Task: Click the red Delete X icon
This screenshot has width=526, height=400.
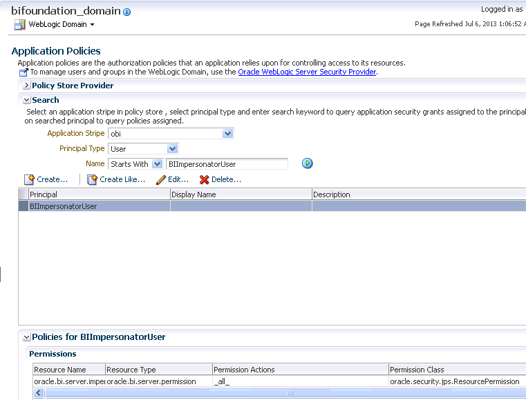Action: (x=204, y=180)
